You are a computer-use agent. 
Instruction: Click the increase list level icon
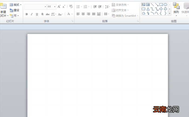(x=100, y=7)
